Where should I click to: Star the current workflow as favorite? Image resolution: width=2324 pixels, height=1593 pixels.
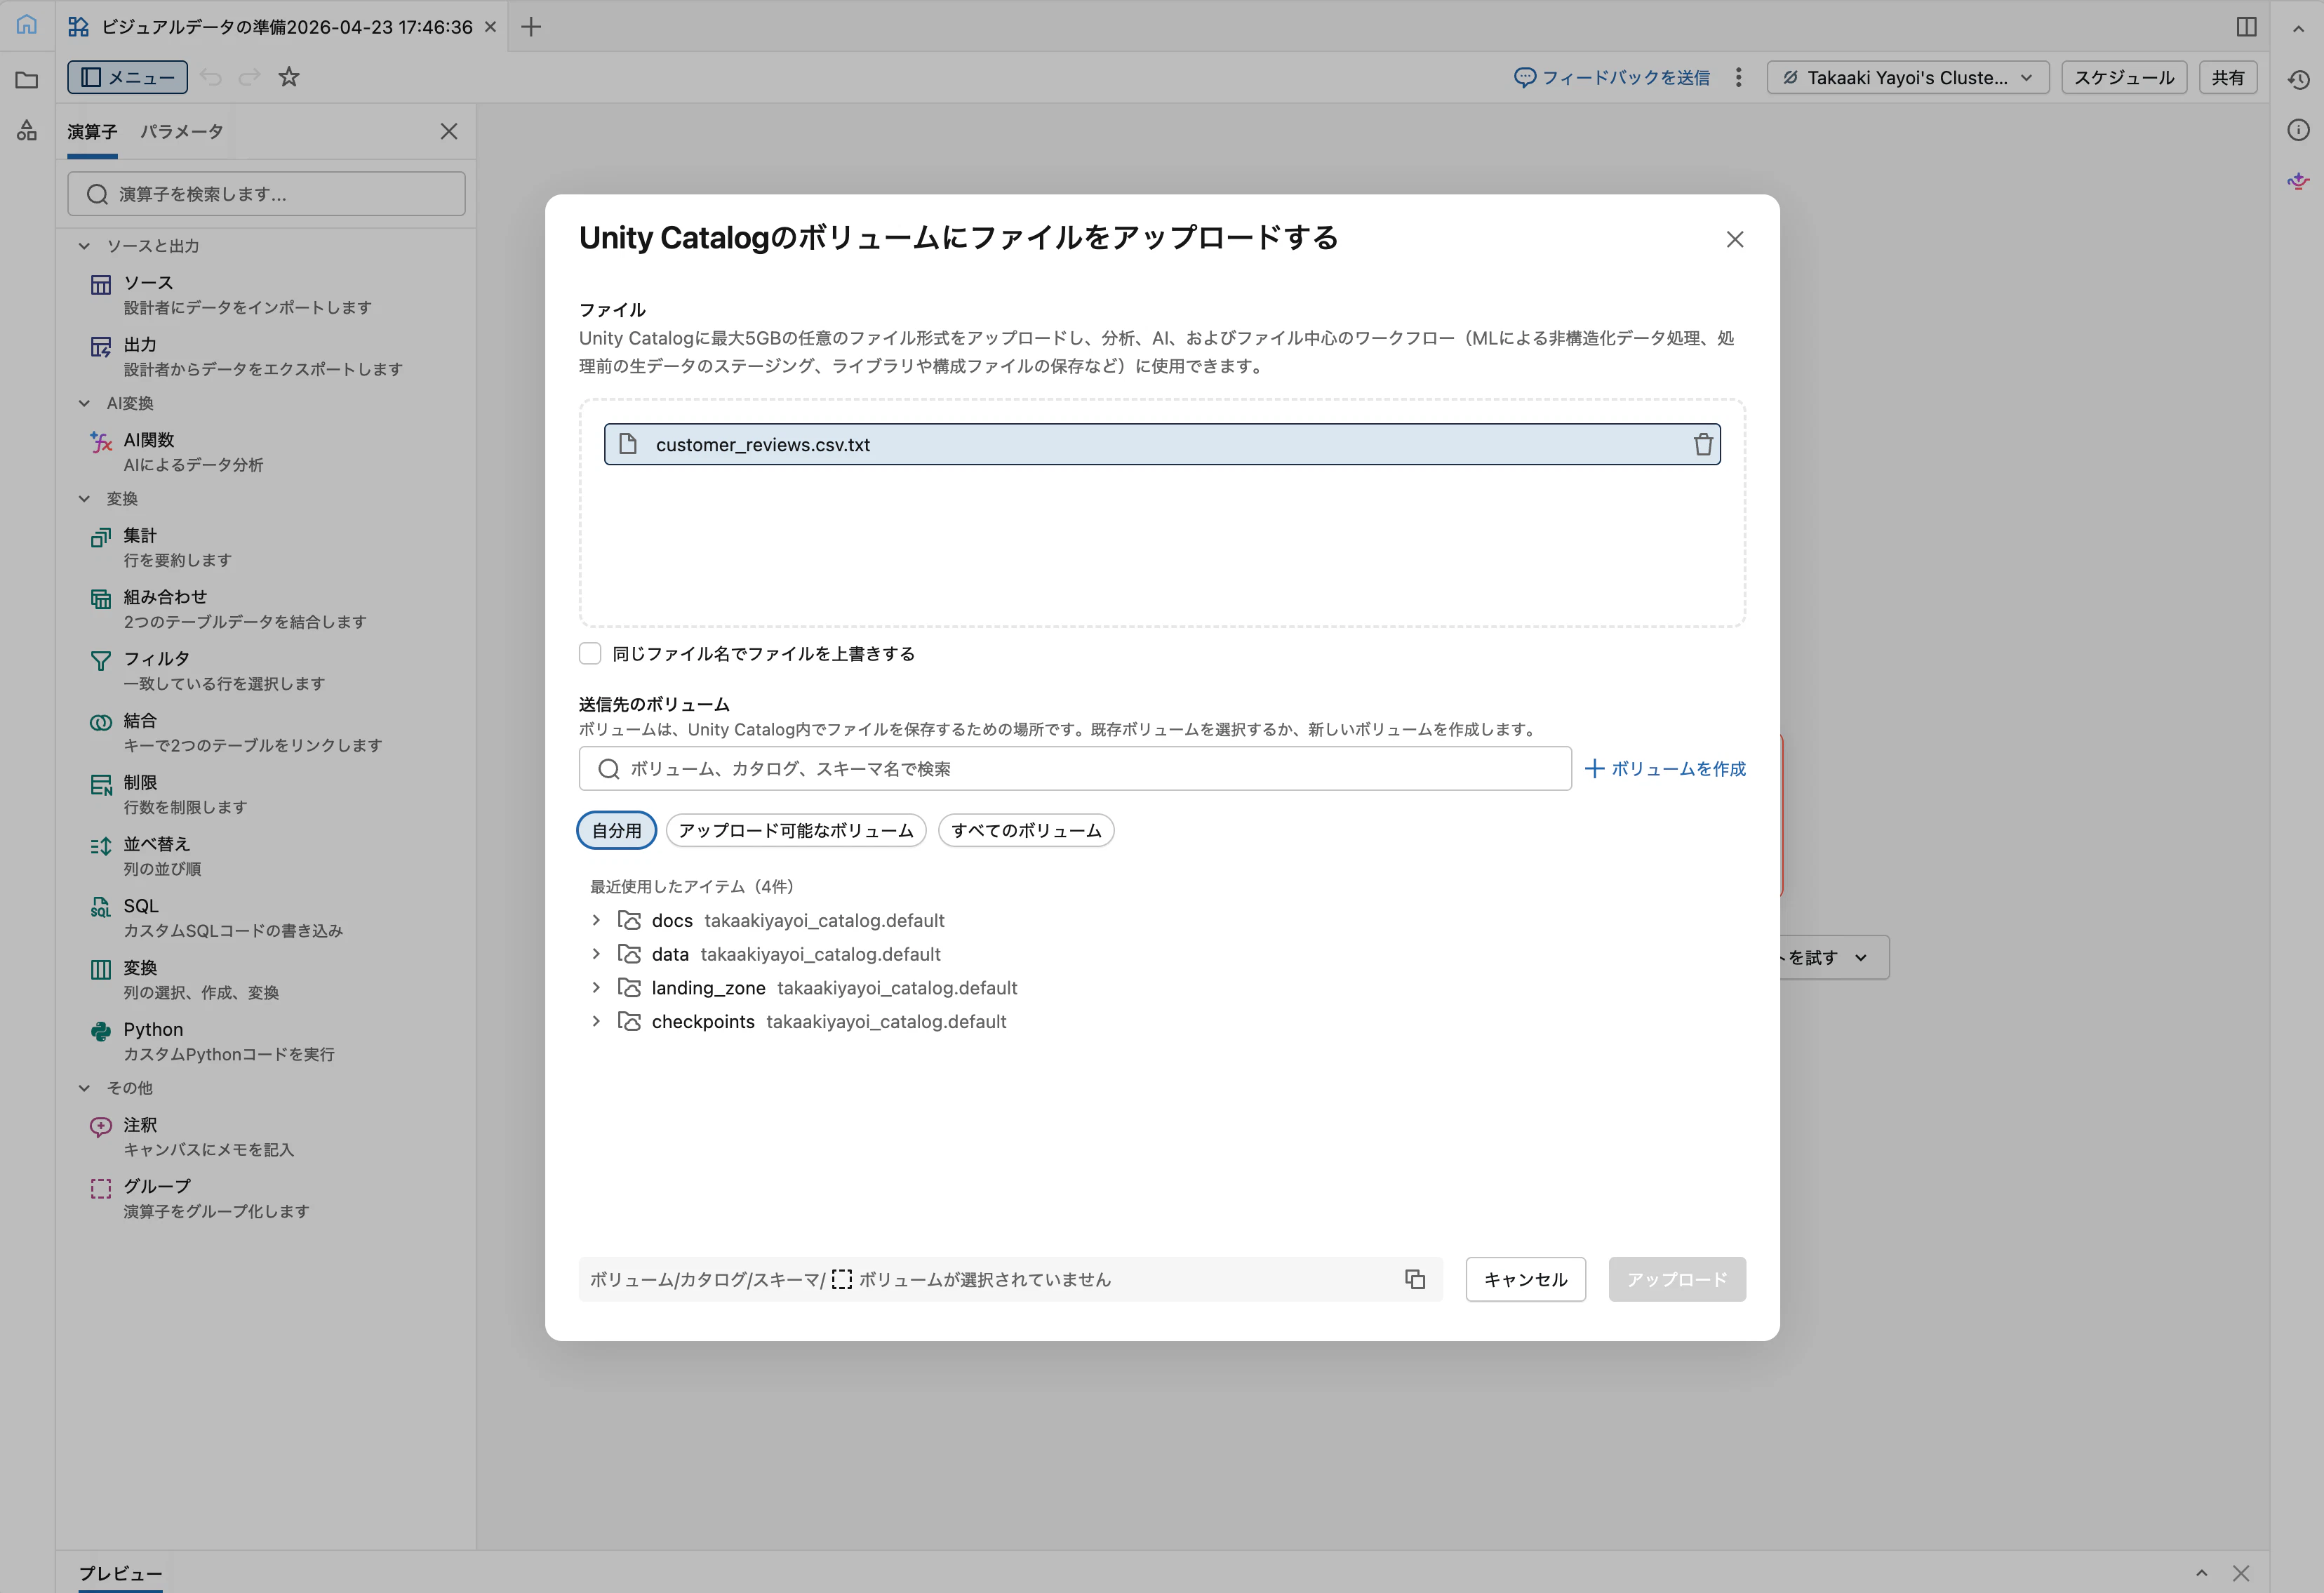point(289,77)
